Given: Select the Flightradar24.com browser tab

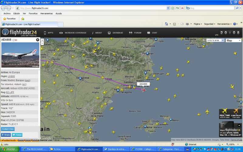Looking at the screenshot, I should [29, 24].
